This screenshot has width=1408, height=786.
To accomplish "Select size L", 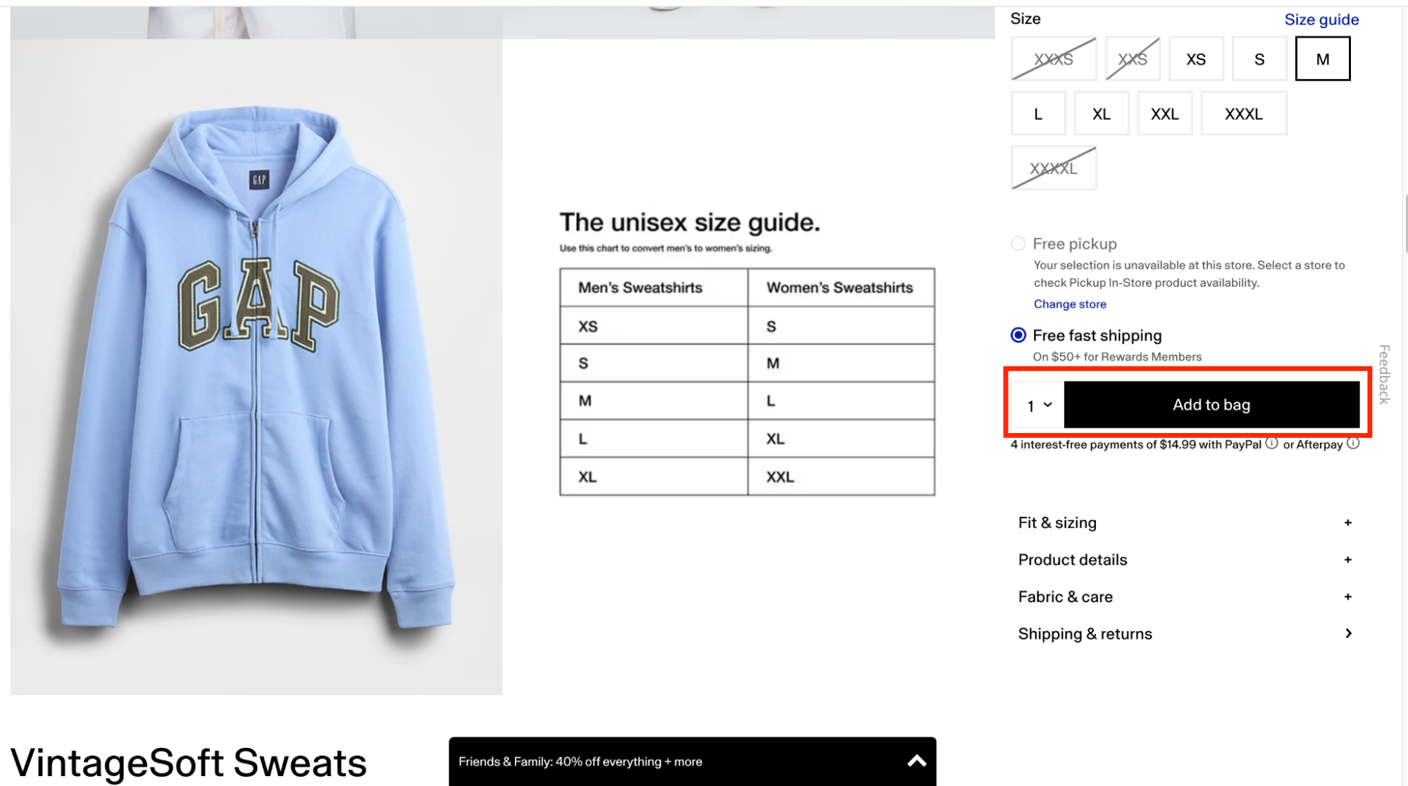I will click(x=1038, y=114).
